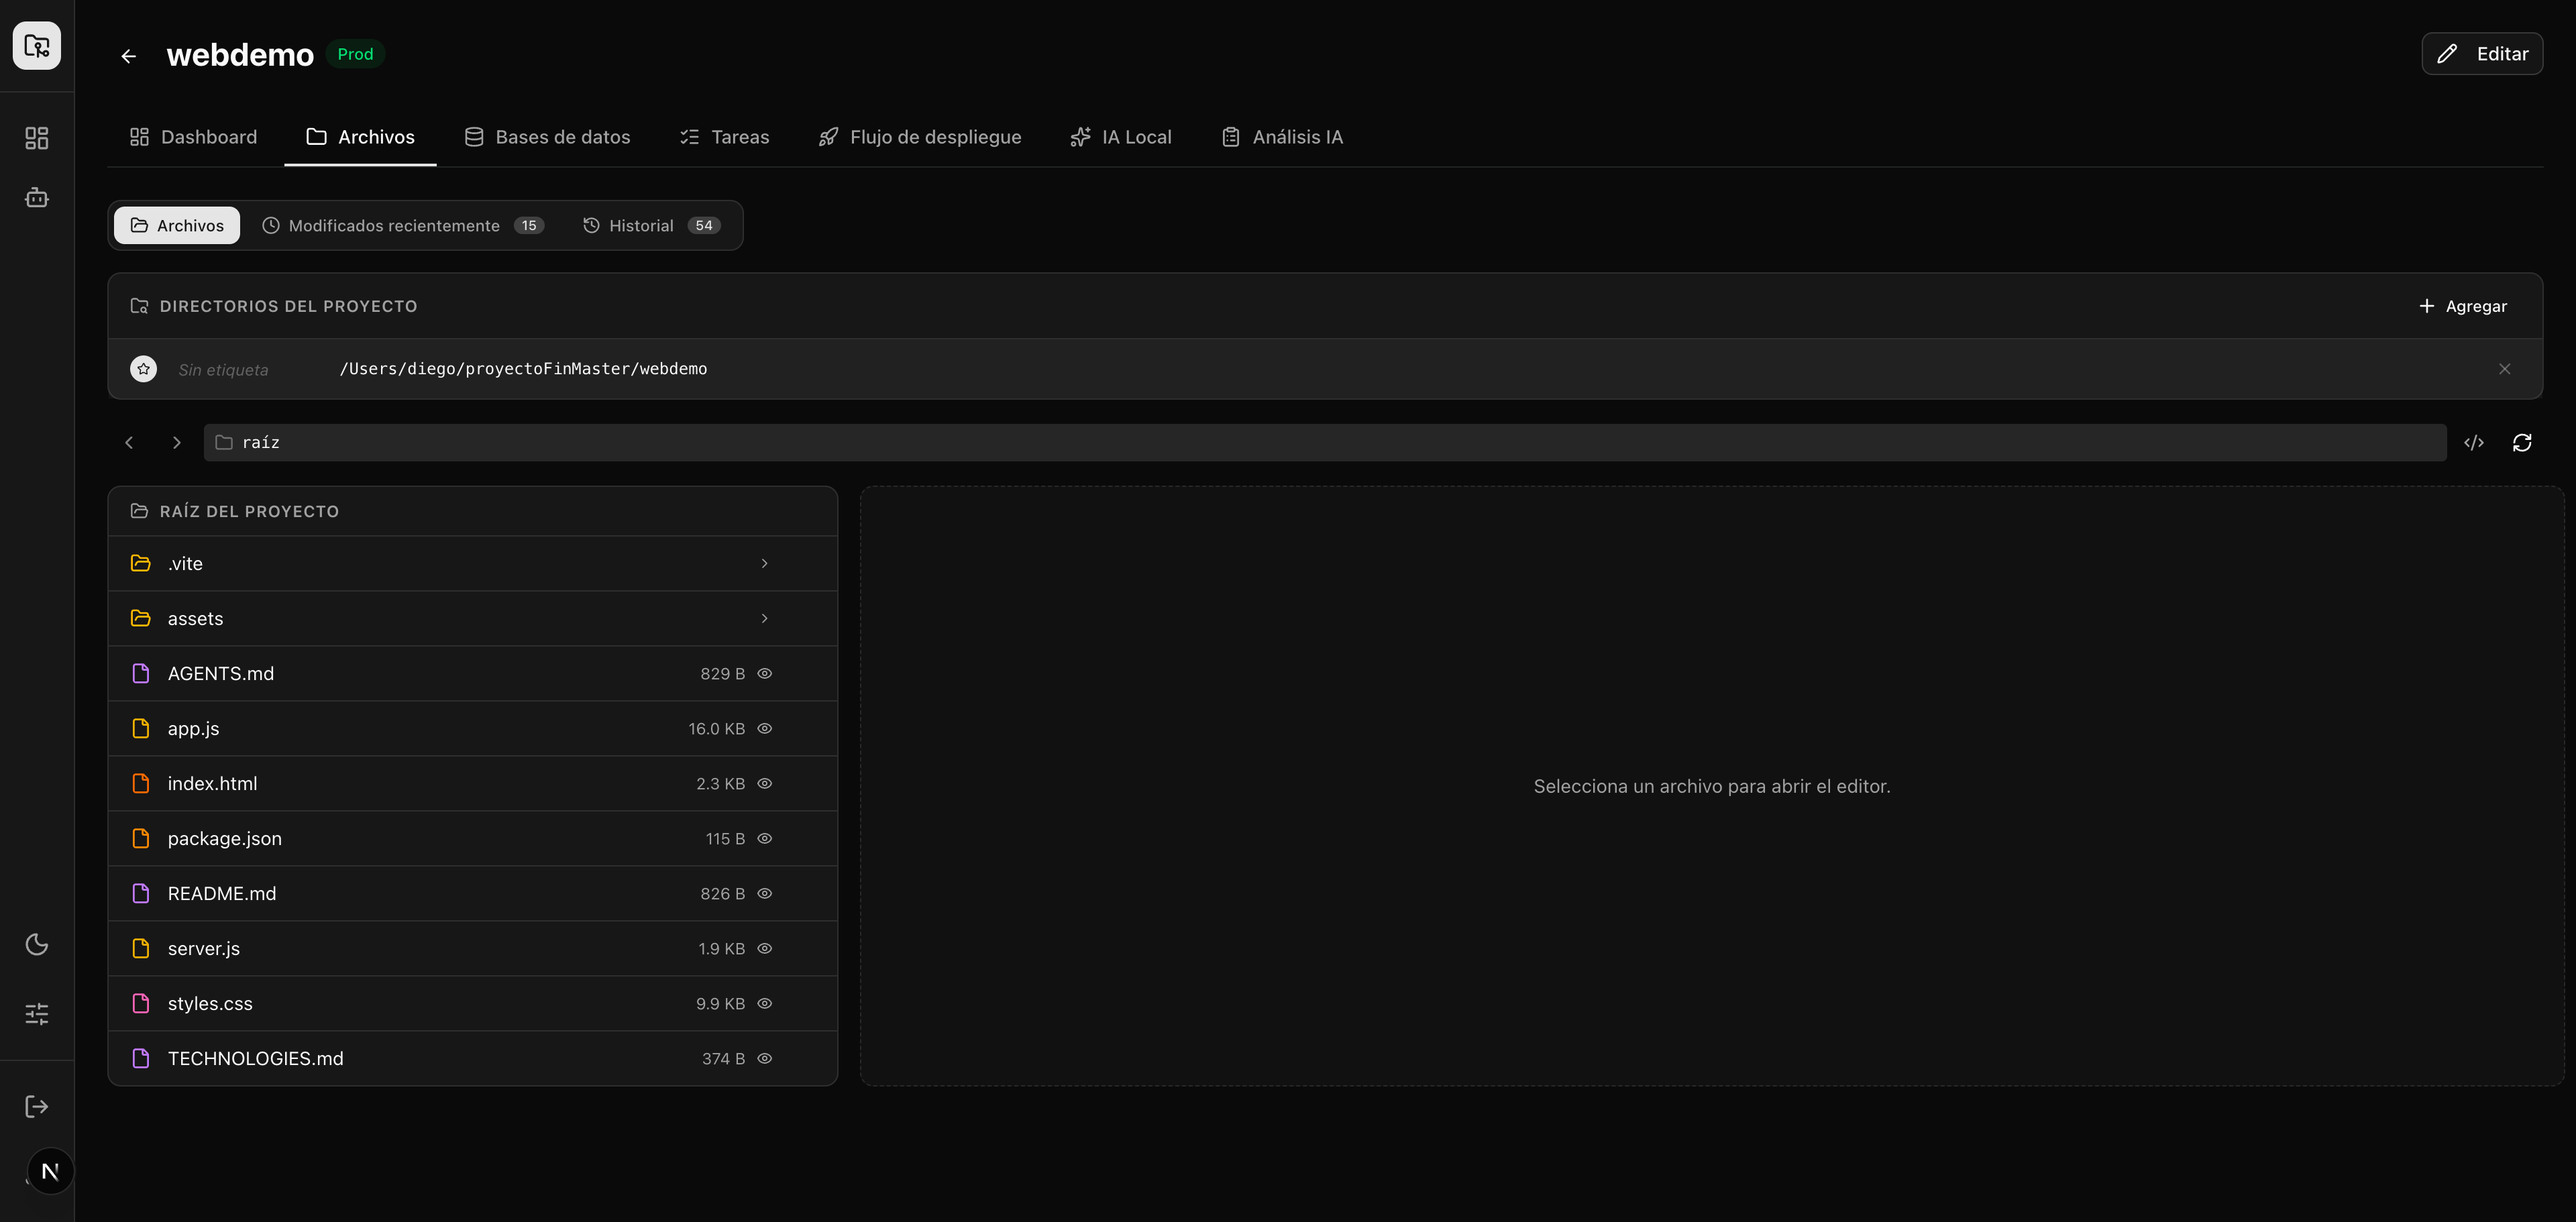Click the Editar button
The height and width of the screenshot is (1222, 2576).
click(x=2482, y=53)
